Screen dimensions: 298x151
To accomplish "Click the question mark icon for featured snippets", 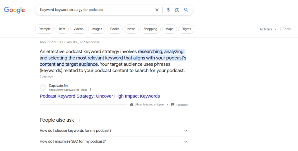I will [x=132, y=105].
